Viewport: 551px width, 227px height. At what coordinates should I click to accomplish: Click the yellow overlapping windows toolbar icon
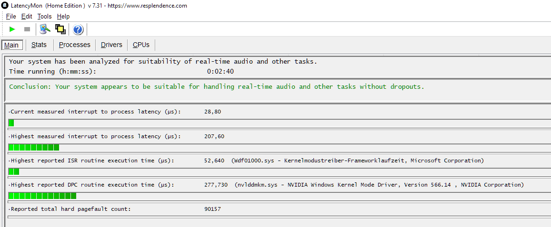tap(60, 29)
